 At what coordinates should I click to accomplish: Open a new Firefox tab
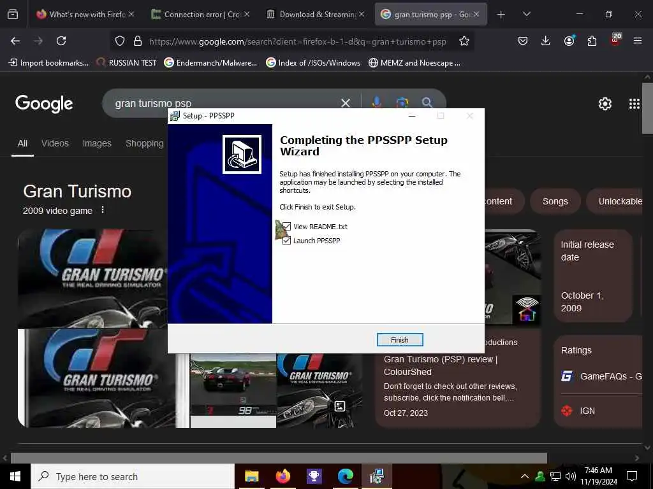click(x=501, y=15)
